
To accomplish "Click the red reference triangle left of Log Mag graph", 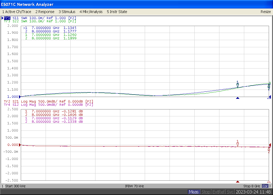I will [19, 145].
